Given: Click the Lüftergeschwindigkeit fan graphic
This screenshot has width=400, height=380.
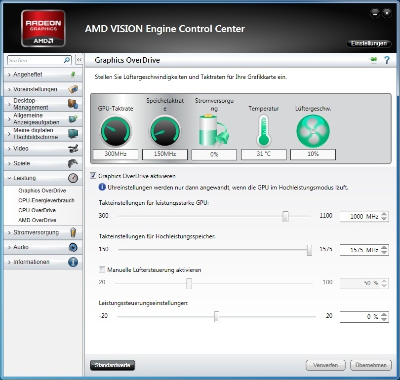Looking at the screenshot, I should pyautogui.click(x=313, y=131).
